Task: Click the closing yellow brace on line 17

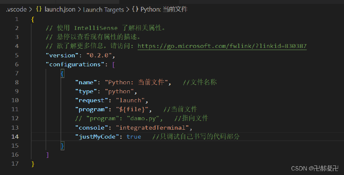Action: click(33, 163)
